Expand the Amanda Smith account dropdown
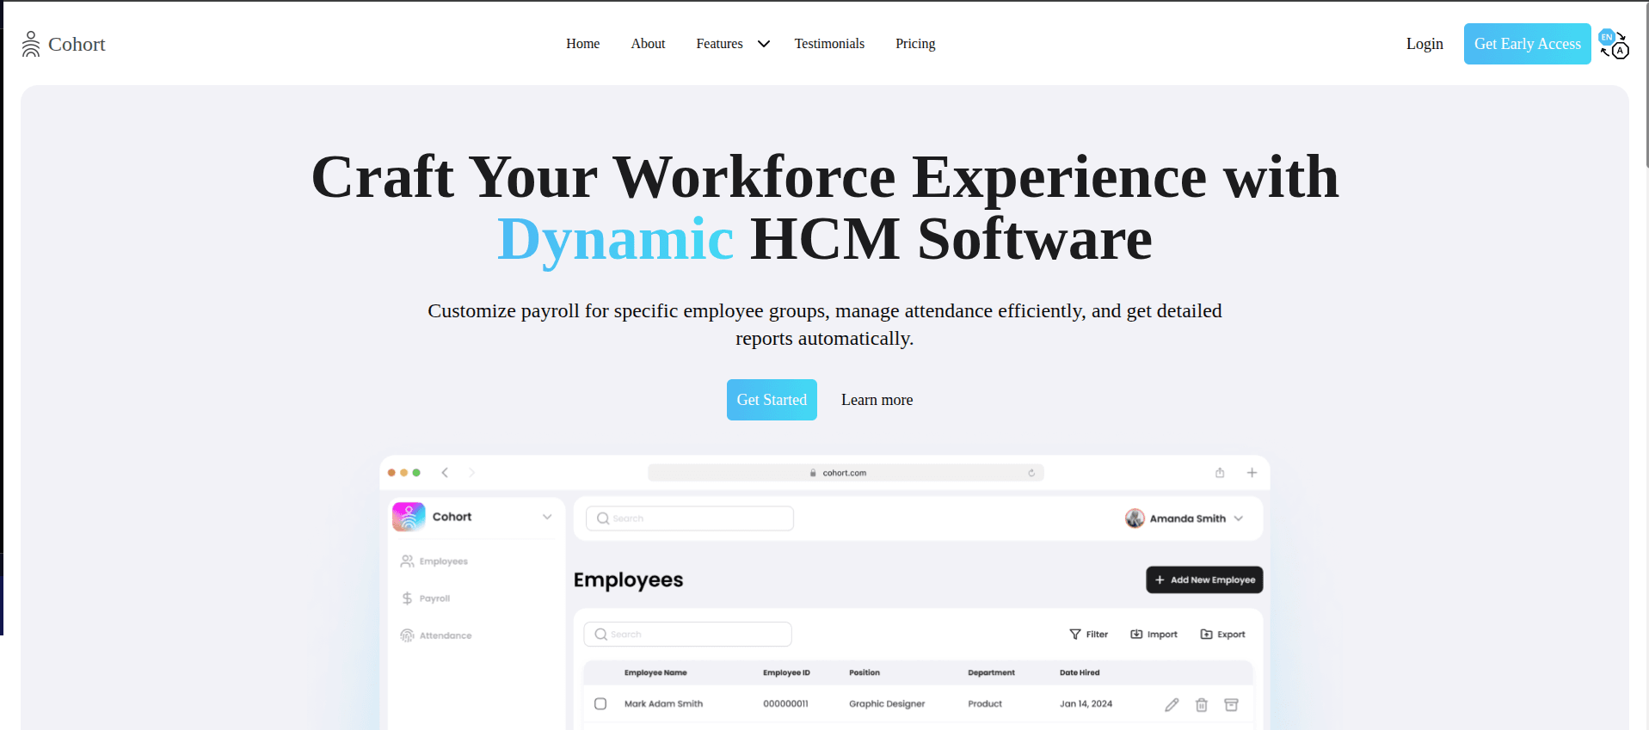 coord(1239,518)
